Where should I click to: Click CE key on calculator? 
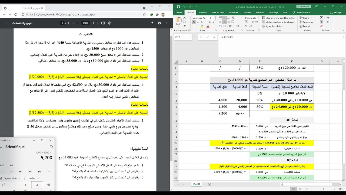(x=37, y=185)
